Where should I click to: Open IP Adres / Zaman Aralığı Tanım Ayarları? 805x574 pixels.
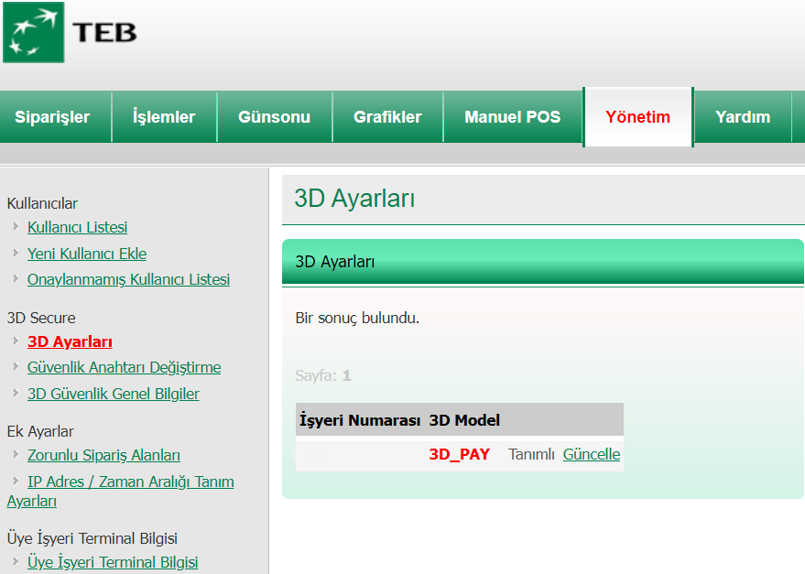click(120, 492)
